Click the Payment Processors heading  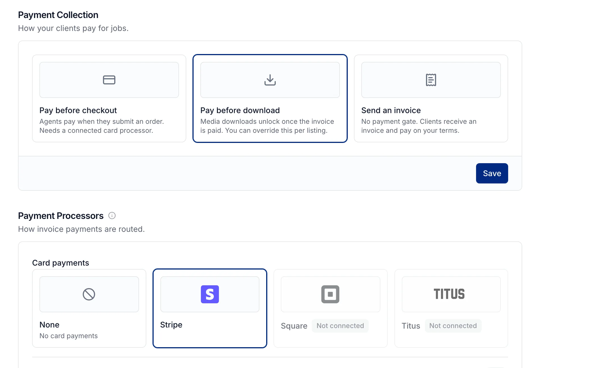[61, 216]
